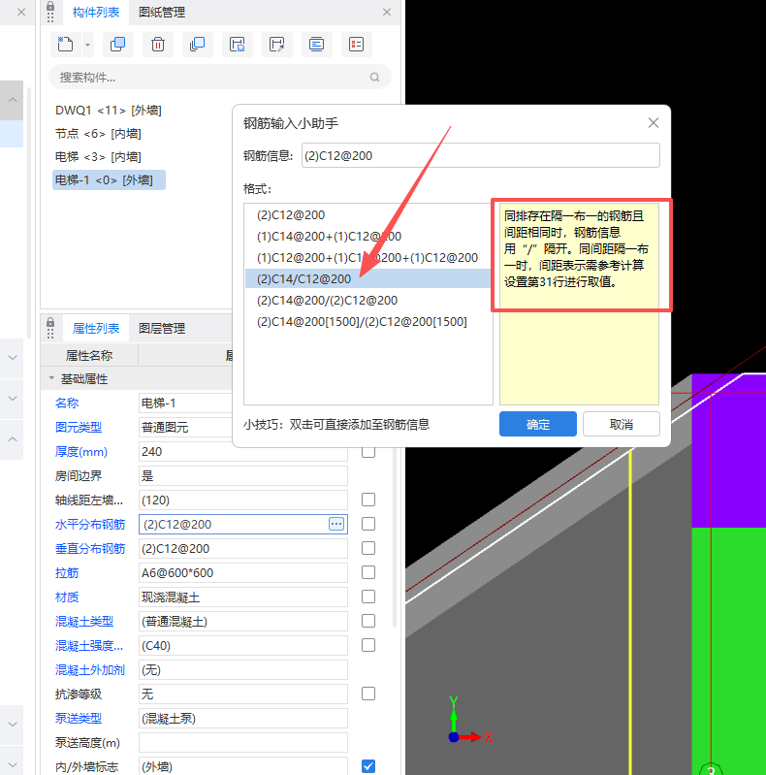Click the grip dots beside 构件列表 tab
This screenshot has height=775, width=766.
click(50, 17)
